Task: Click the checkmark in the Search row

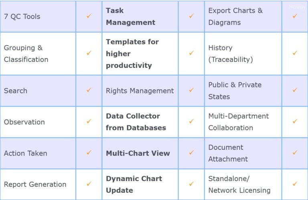Action: [x=89, y=90]
